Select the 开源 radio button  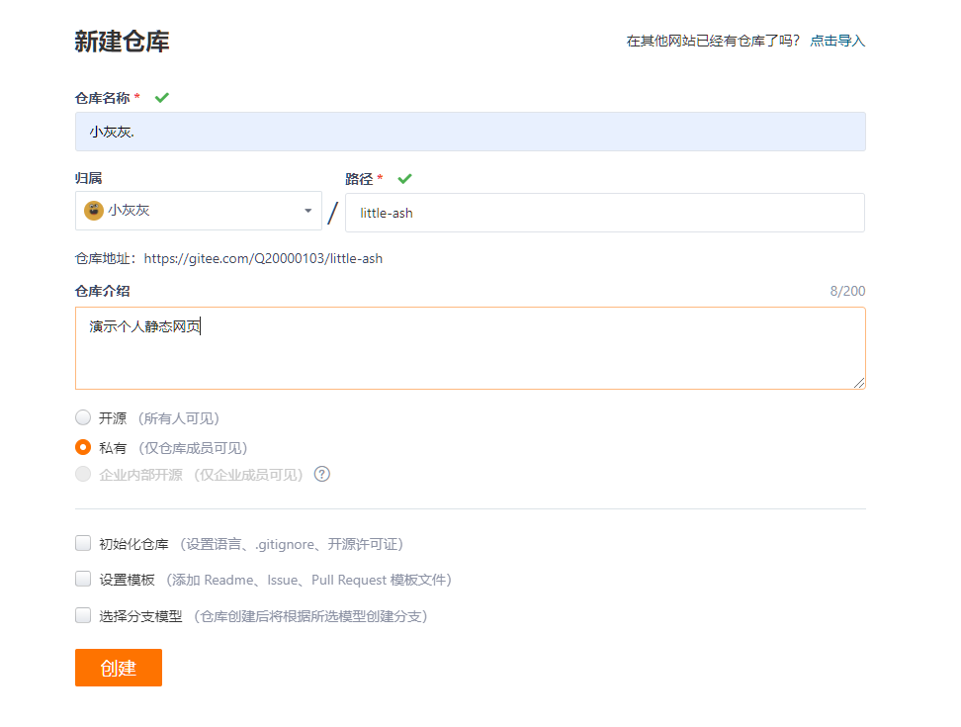coord(83,416)
